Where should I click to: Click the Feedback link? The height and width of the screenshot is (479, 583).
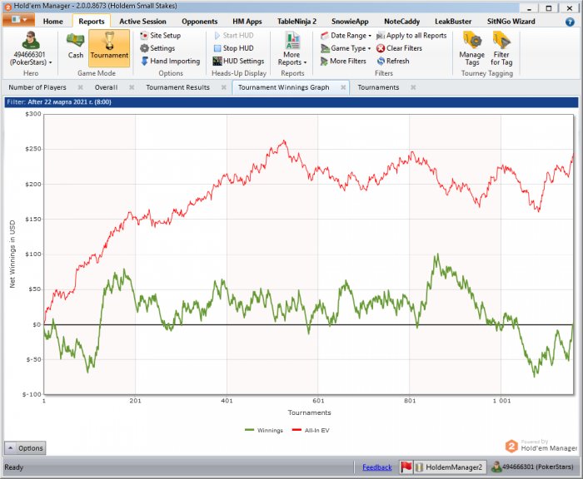[377, 467]
